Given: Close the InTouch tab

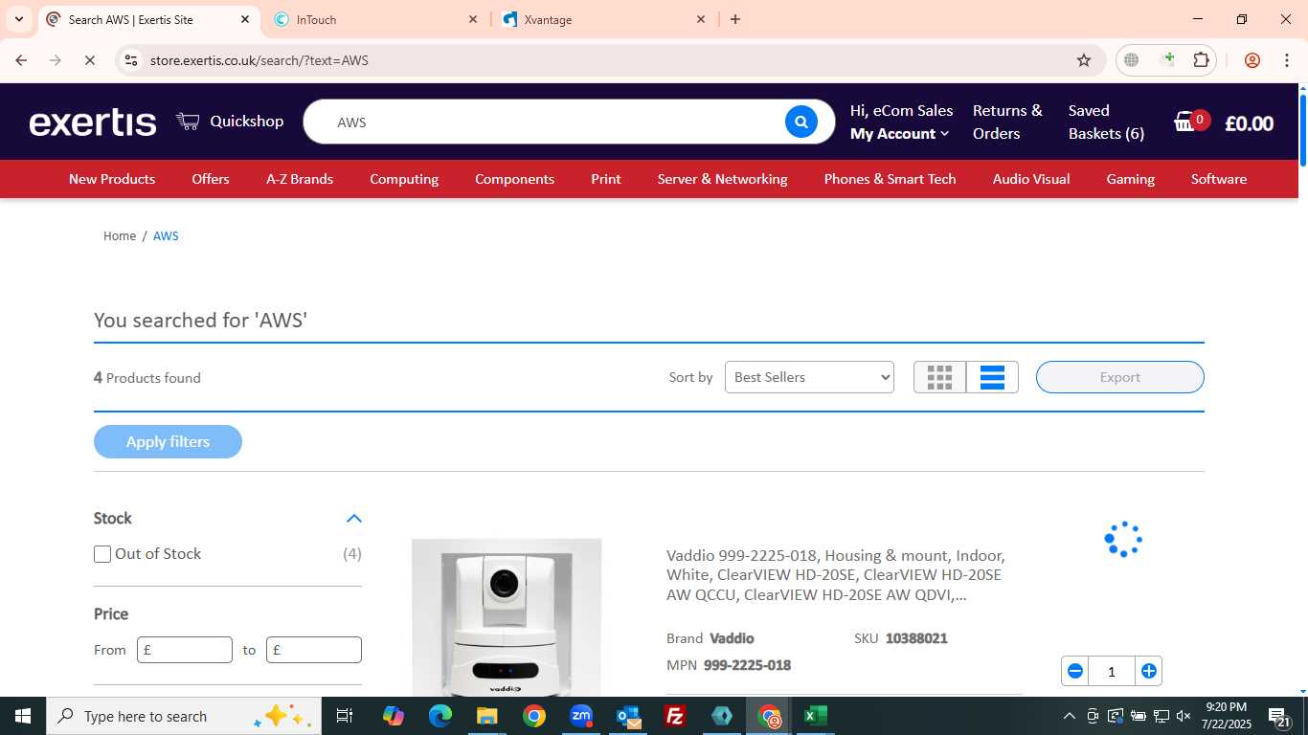Looking at the screenshot, I should [473, 19].
